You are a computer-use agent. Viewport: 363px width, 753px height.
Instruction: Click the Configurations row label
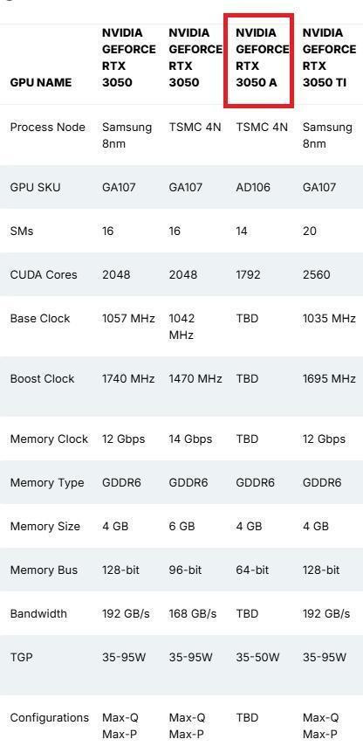click(50, 717)
